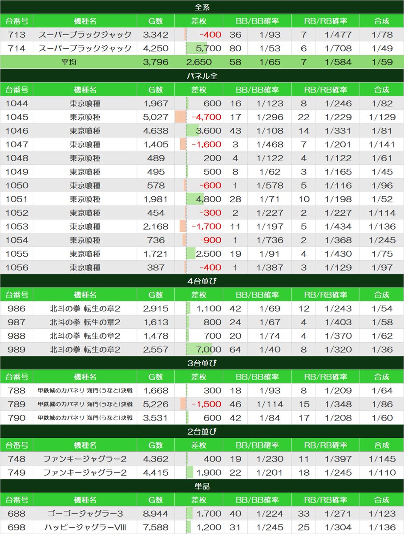Screen dimensions: 404x534
Task: Open the 全系 section header
Action: 202,7
